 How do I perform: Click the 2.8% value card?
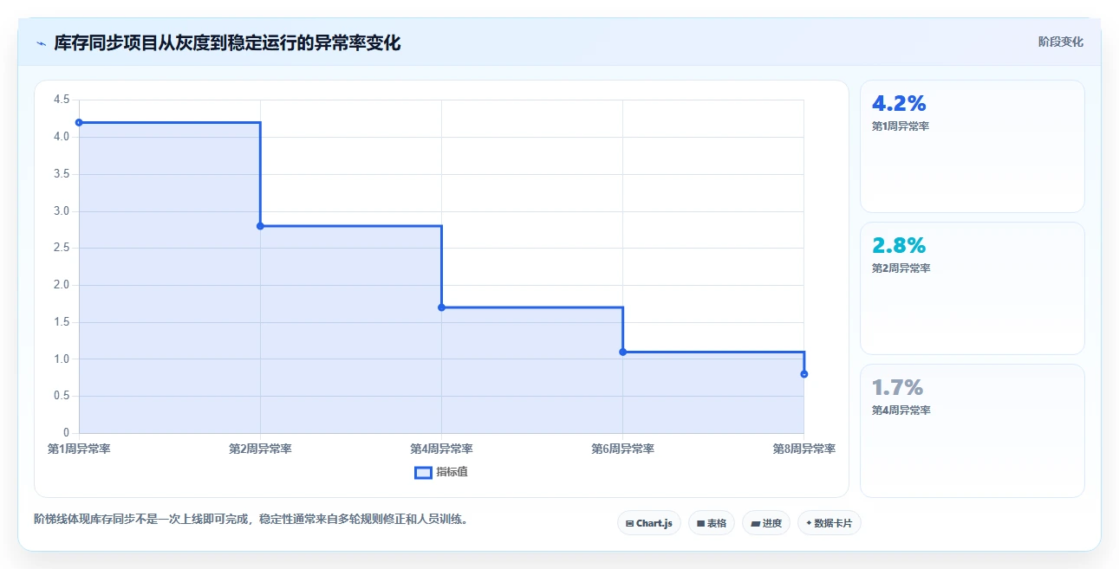point(973,288)
